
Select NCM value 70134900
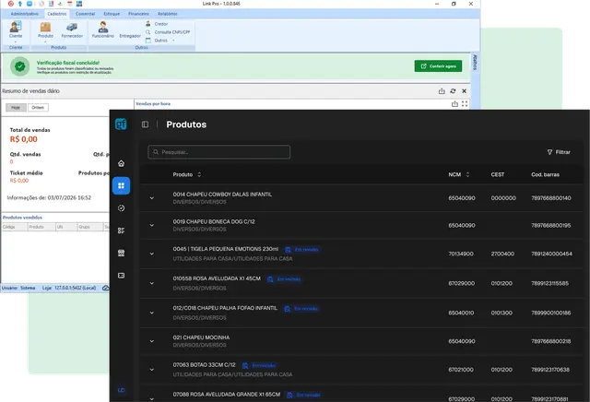coord(461,254)
